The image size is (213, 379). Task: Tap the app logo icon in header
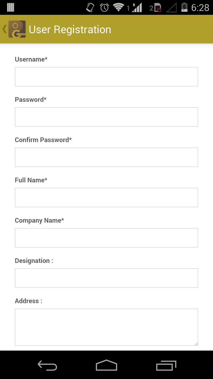click(17, 29)
